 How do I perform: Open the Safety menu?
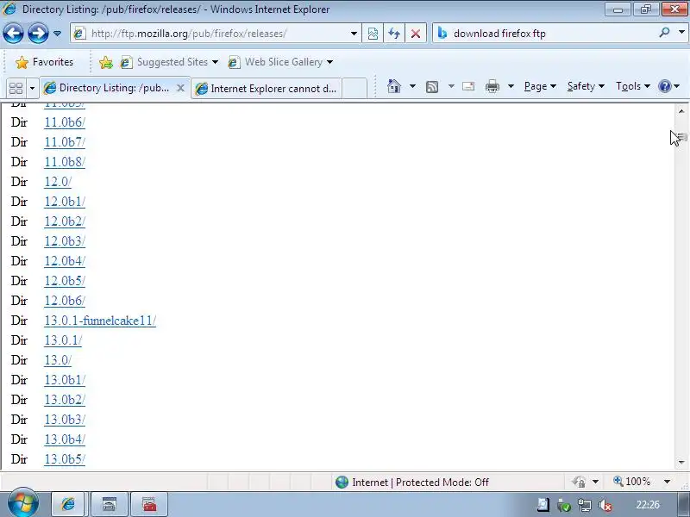586,86
